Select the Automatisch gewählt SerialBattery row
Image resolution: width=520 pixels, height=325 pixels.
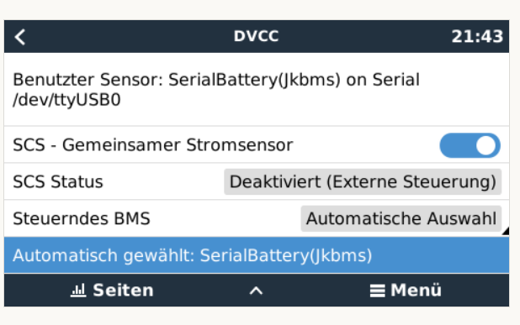click(x=257, y=255)
